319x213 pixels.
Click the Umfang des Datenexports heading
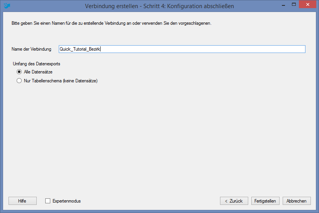click(x=36, y=64)
